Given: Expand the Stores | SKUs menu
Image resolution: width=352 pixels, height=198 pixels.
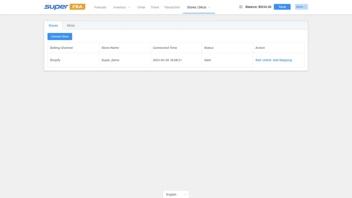Looking at the screenshot, I should (x=199, y=7).
